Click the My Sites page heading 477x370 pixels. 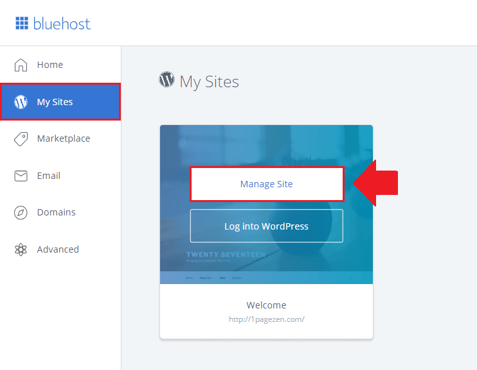pyautogui.click(x=210, y=81)
